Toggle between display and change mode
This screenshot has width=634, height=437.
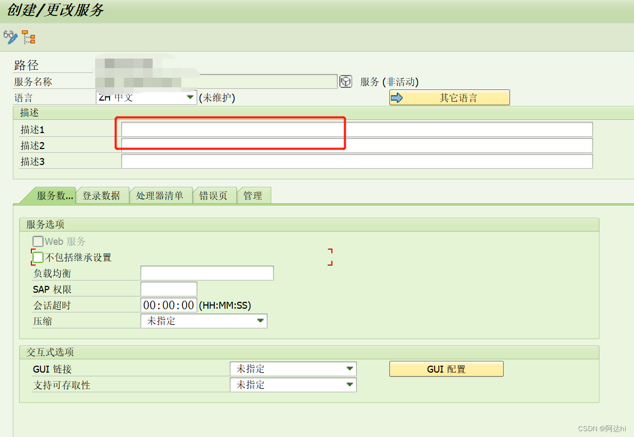(x=10, y=37)
